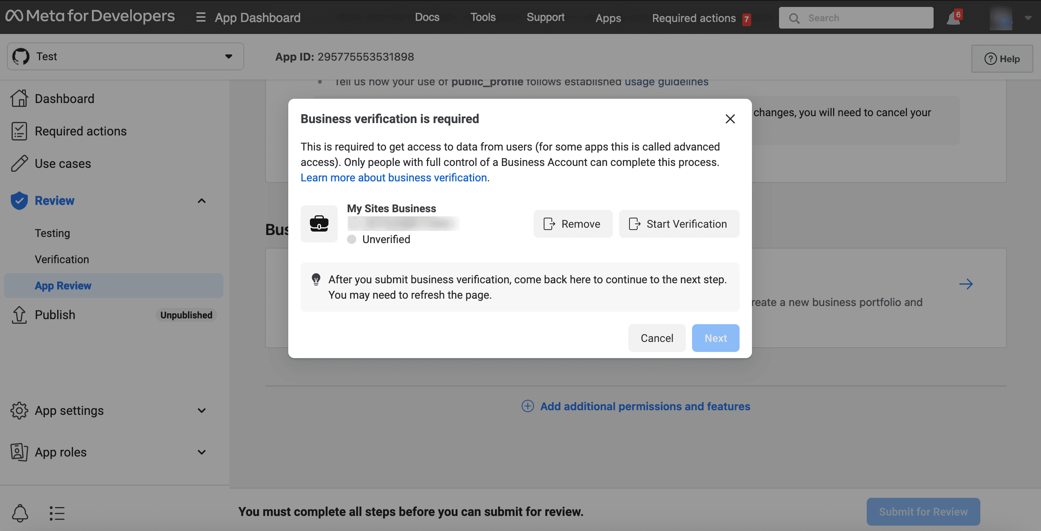The height and width of the screenshot is (531, 1041).
Task: Click the briefcase business portfolio icon
Action: click(x=319, y=223)
